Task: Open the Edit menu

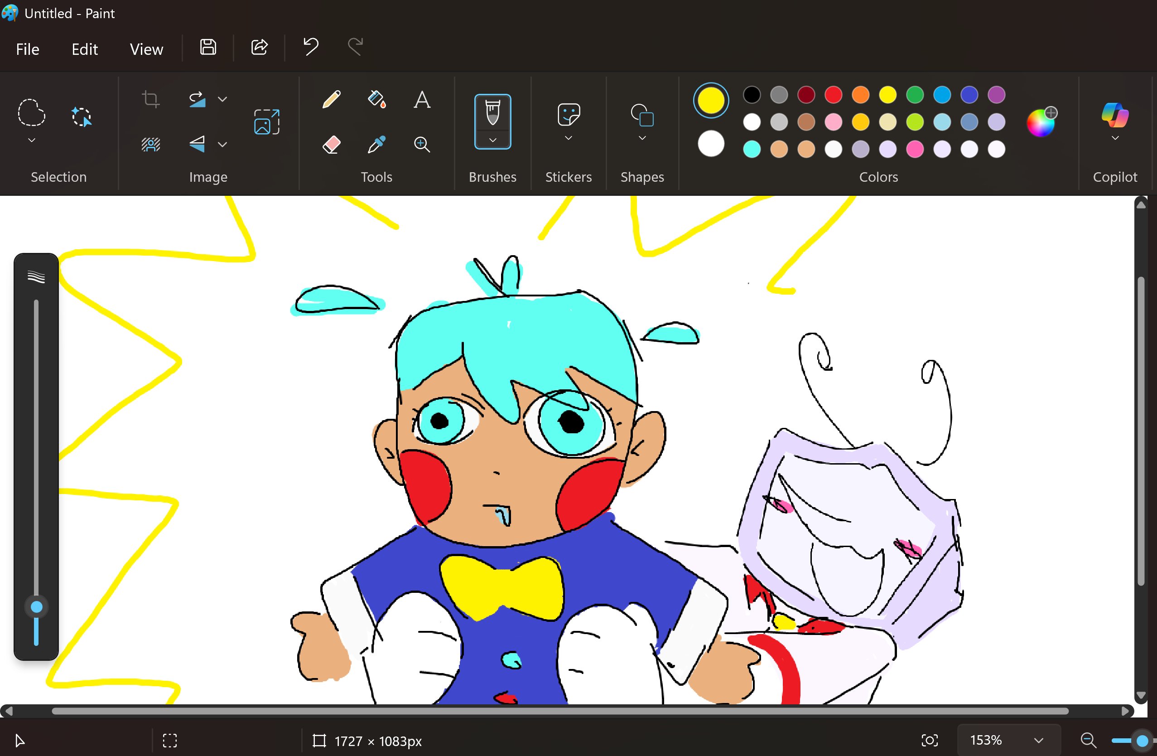Action: tap(85, 49)
